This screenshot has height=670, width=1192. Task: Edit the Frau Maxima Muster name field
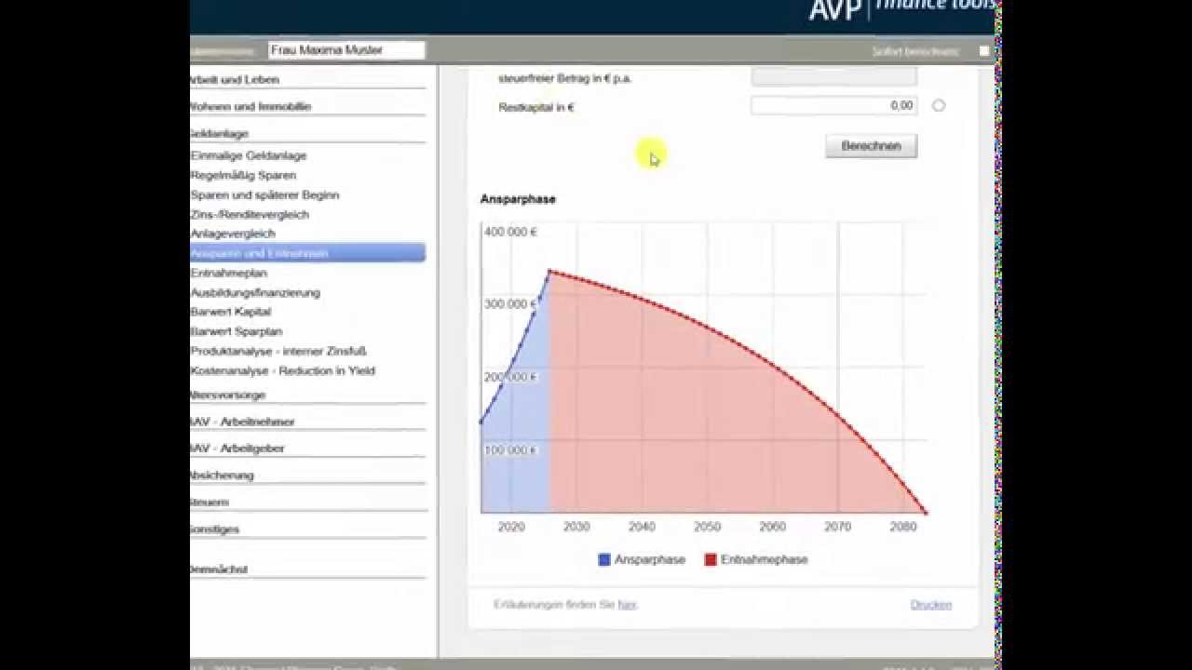(x=346, y=50)
